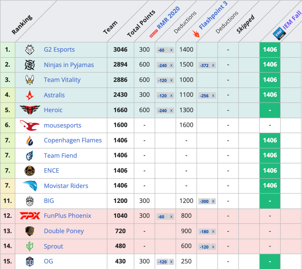Click the Intel ESL logo in header
This screenshot has height=269, width=302.
click(x=279, y=34)
